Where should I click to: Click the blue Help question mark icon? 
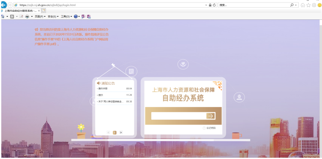point(76,16)
